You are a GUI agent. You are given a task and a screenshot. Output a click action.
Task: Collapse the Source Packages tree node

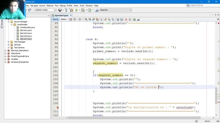[9, 22]
